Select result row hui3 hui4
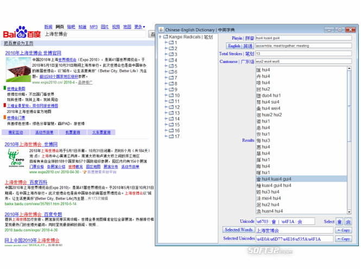The width and height of the screenshot is (361, 270). 301,192
